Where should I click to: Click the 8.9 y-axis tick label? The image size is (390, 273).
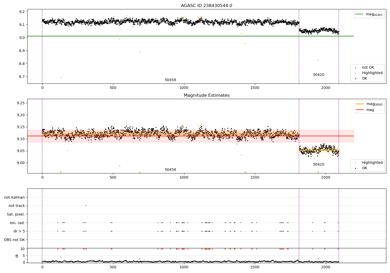tap(22, 51)
